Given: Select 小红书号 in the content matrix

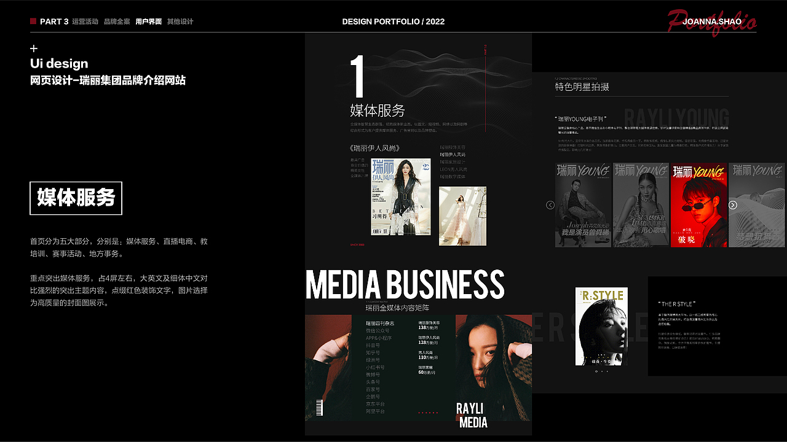Looking at the screenshot, I should point(376,368).
